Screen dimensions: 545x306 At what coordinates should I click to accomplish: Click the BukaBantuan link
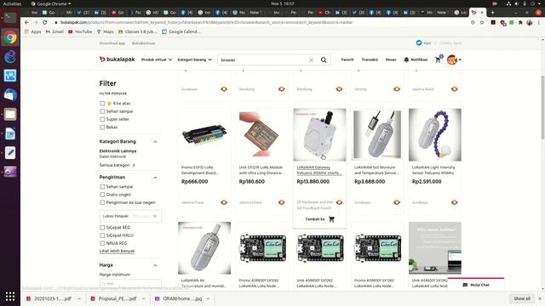143,43
